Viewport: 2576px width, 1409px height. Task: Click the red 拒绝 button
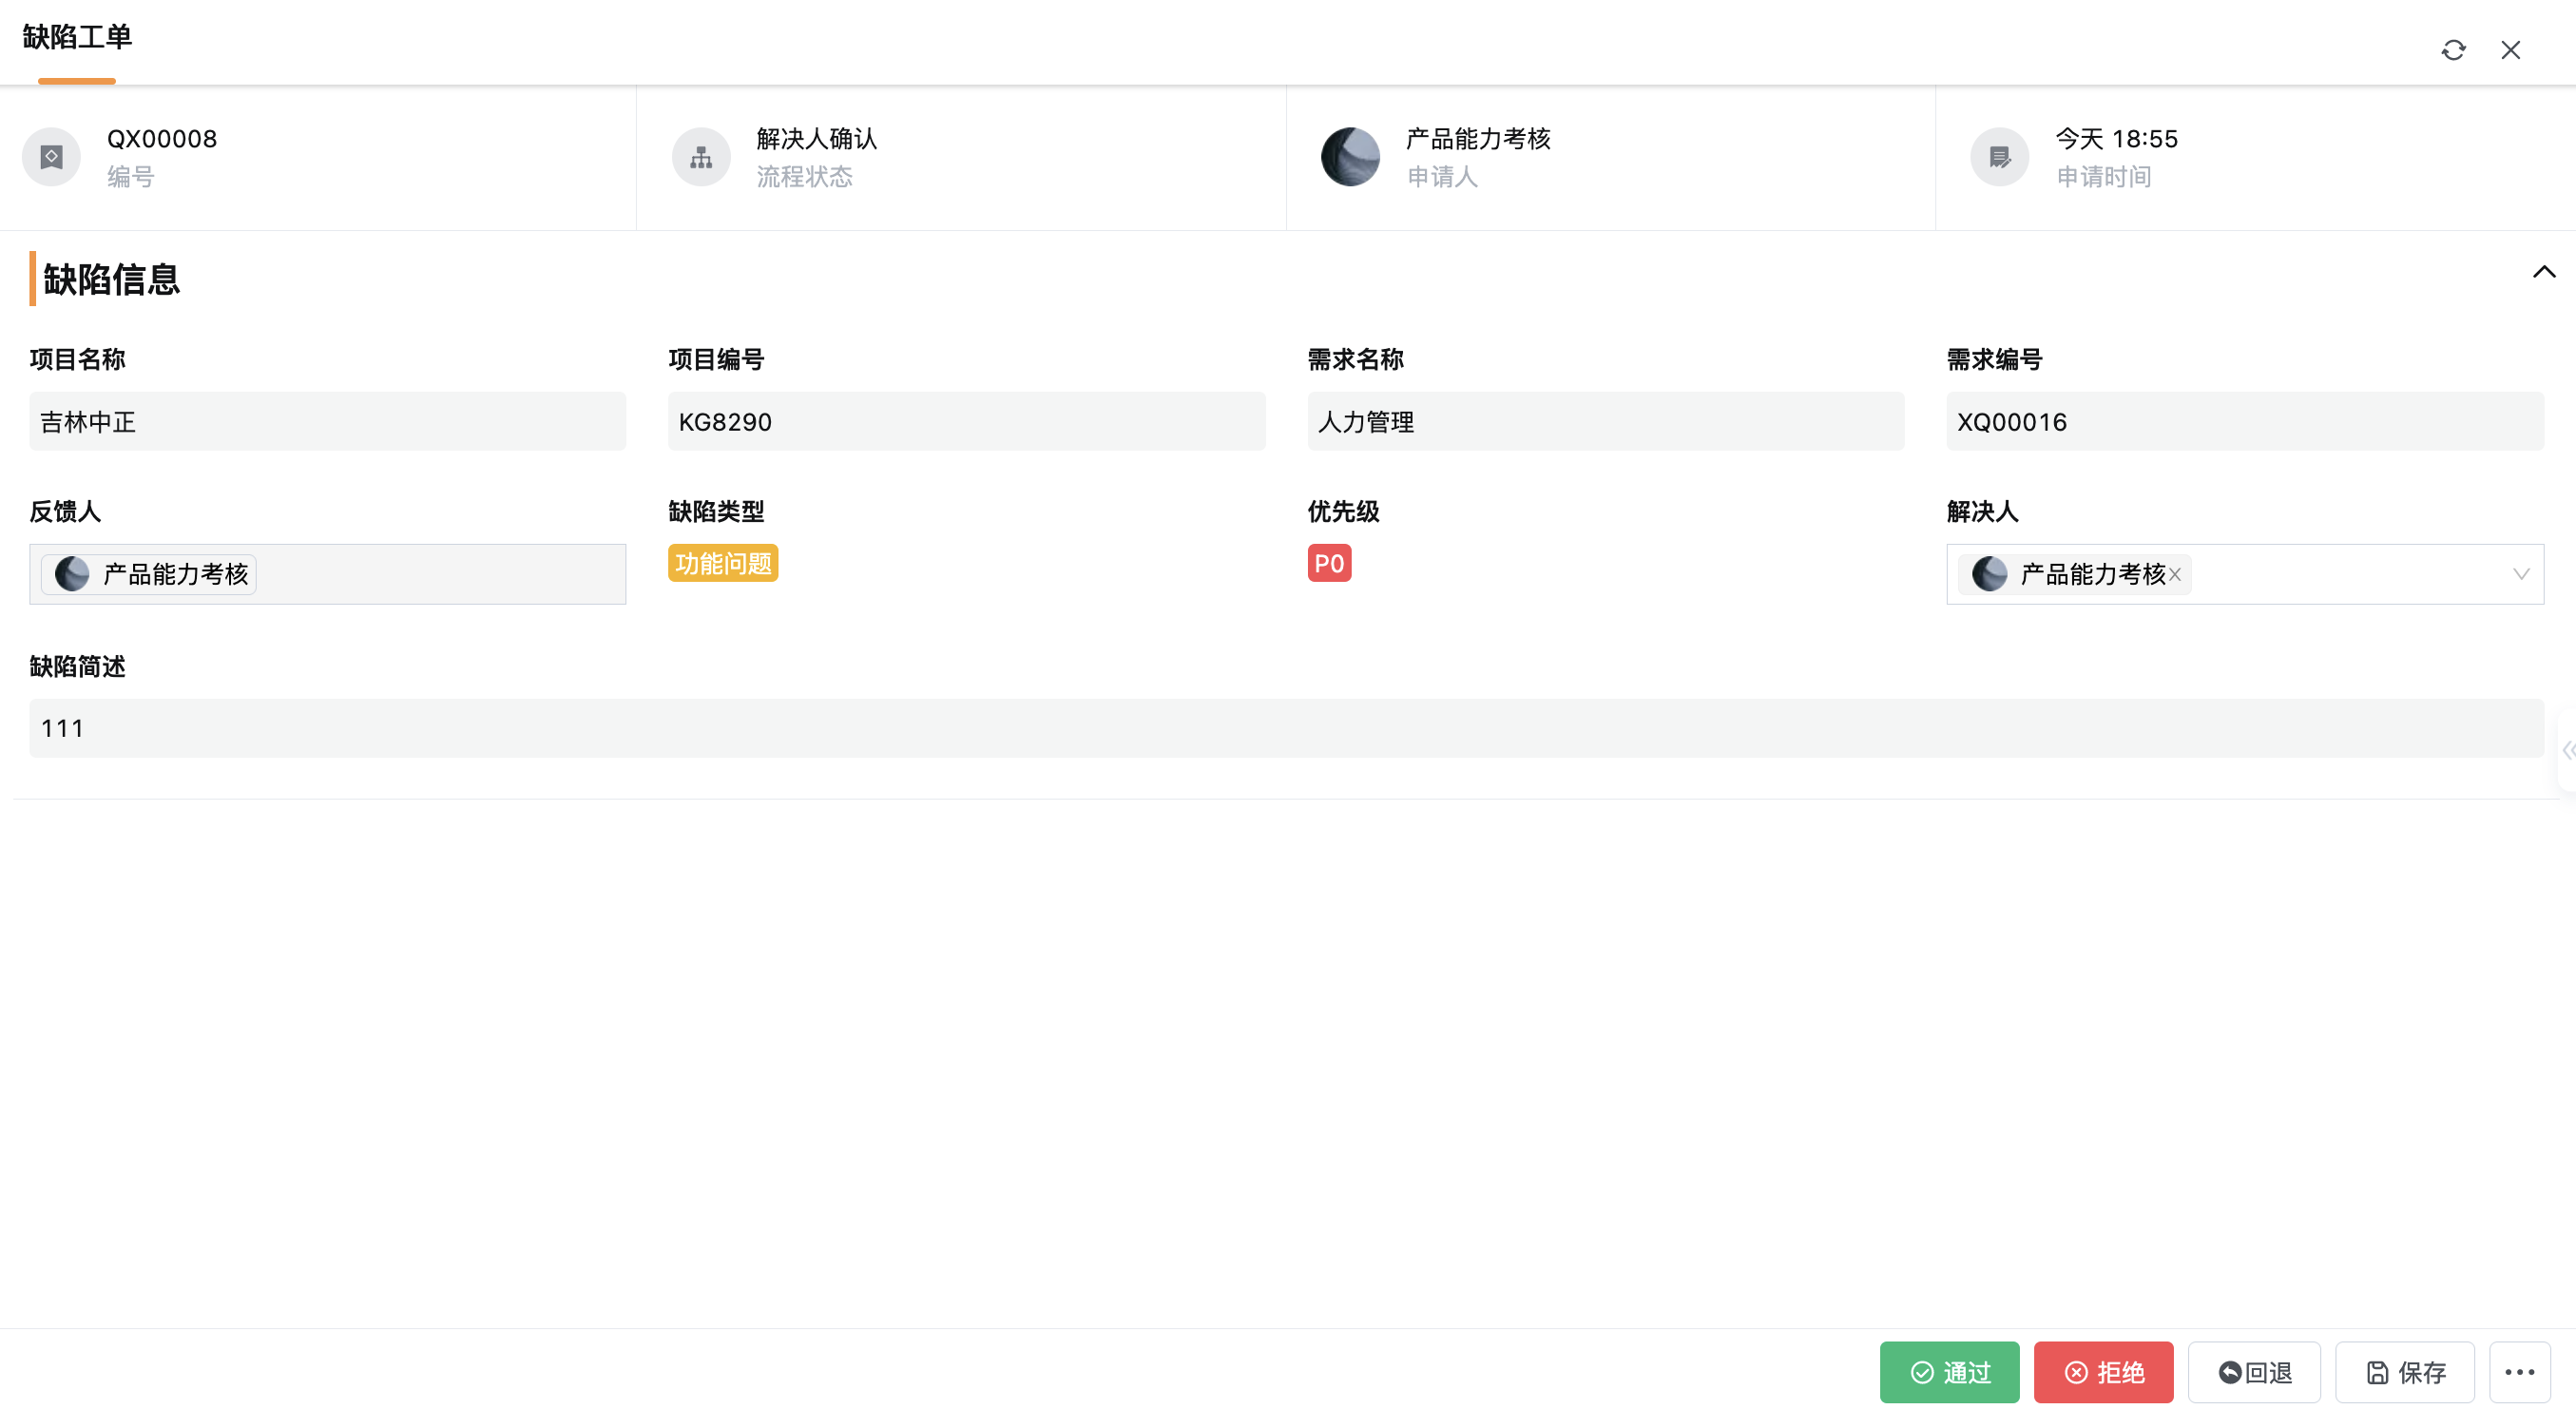click(x=2103, y=1373)
